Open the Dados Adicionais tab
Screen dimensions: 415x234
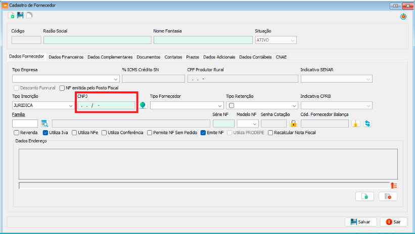[x=219, y=57]
